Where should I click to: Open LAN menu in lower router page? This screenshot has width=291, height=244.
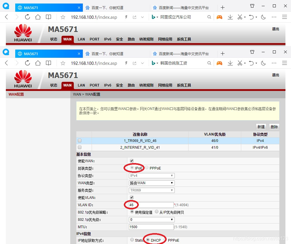81,85
